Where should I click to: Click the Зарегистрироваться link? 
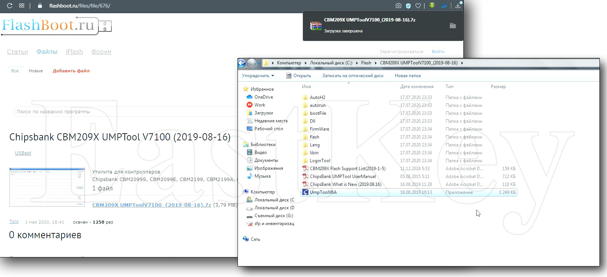[402, 52]
